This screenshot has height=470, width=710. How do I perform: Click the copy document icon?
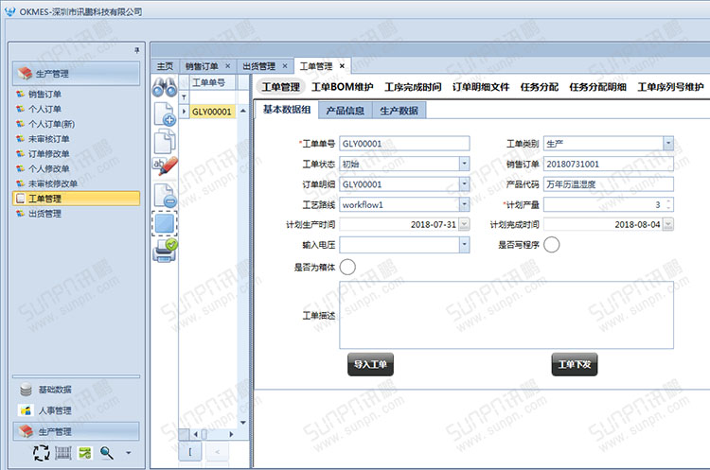pyautogui.click(x=165, y=140)
